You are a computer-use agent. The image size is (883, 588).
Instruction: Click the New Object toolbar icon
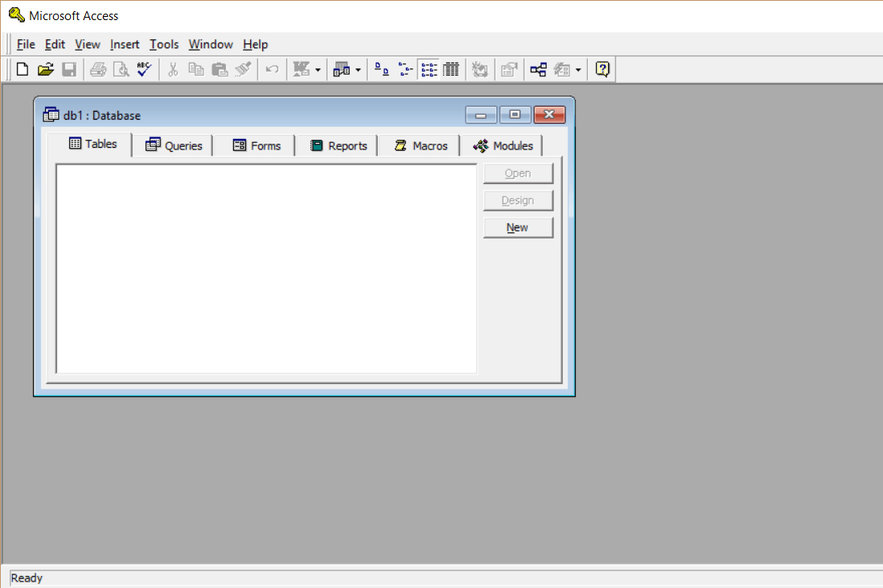tap(562, 69)
